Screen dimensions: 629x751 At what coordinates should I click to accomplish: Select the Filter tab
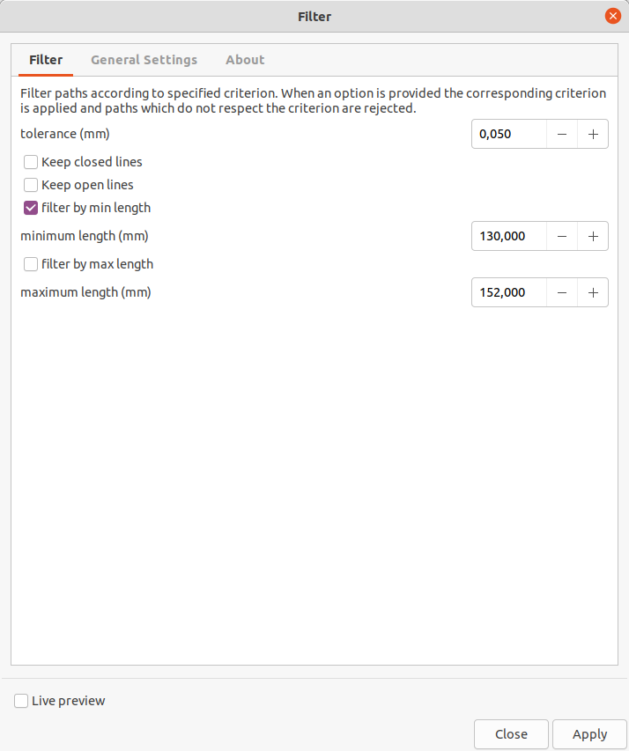pyautogui.click(x=46, y=60)
